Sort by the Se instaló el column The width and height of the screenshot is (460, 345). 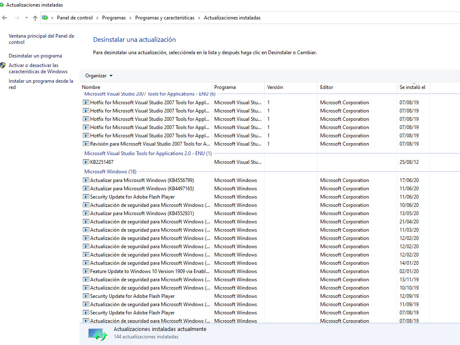pos(413,87)
